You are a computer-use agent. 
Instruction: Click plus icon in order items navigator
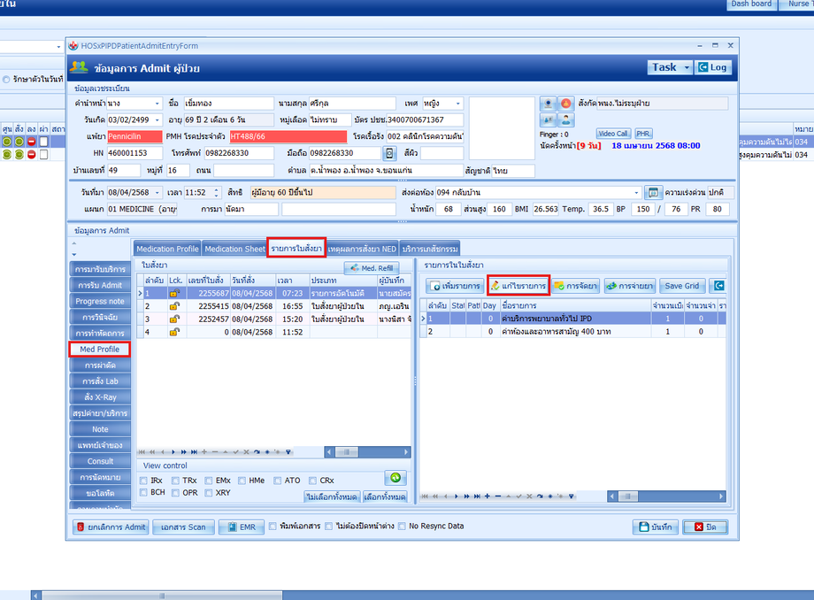[x=487, y=496]
